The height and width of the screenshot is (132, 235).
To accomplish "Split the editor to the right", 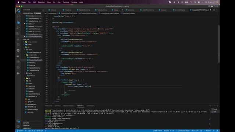I will [x=214, y=10].
